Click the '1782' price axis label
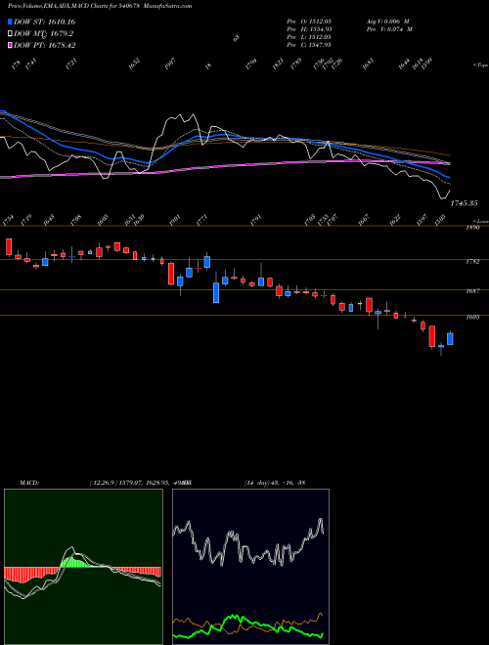 click(x=472, y=262)
